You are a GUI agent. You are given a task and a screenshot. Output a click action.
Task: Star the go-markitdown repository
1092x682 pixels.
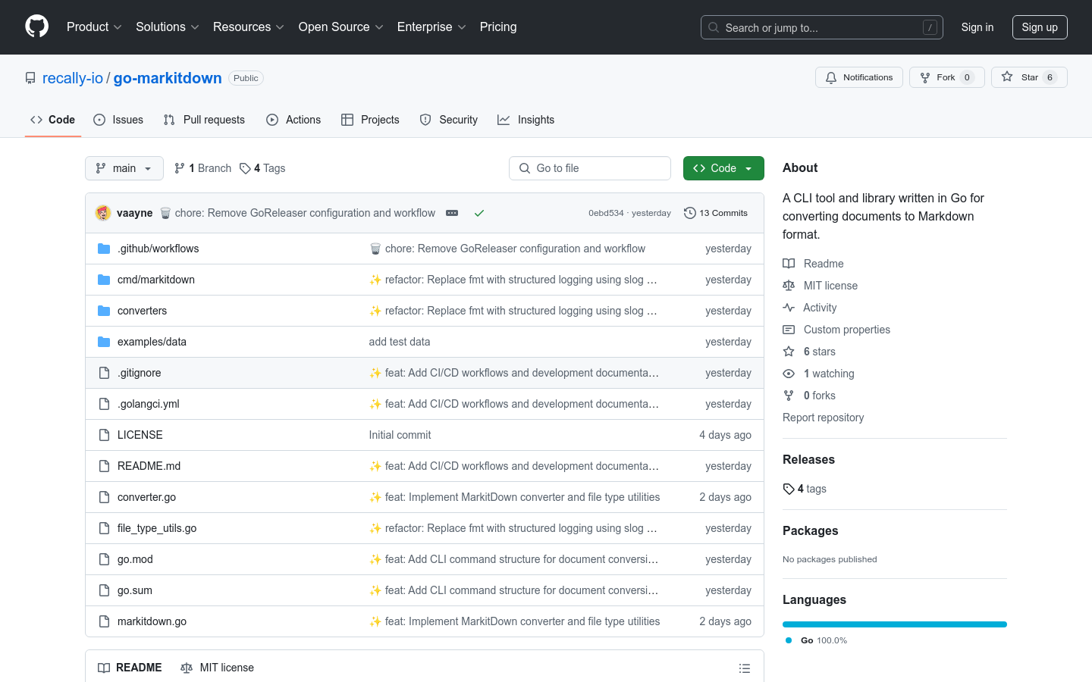tap(1029, 77)
